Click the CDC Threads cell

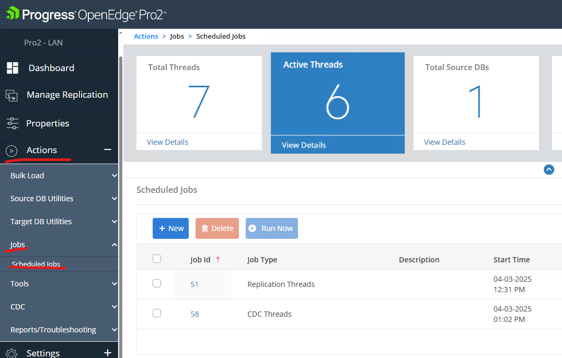coord(270,314)
